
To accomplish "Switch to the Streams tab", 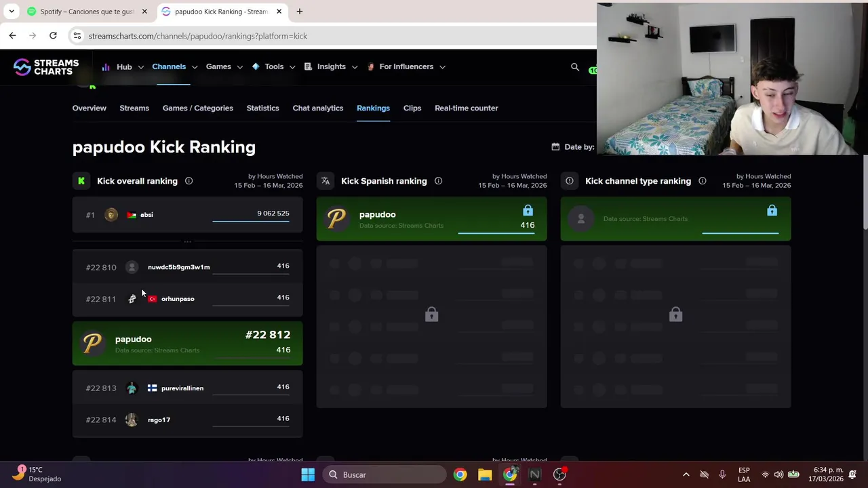I will pos(134,108).
